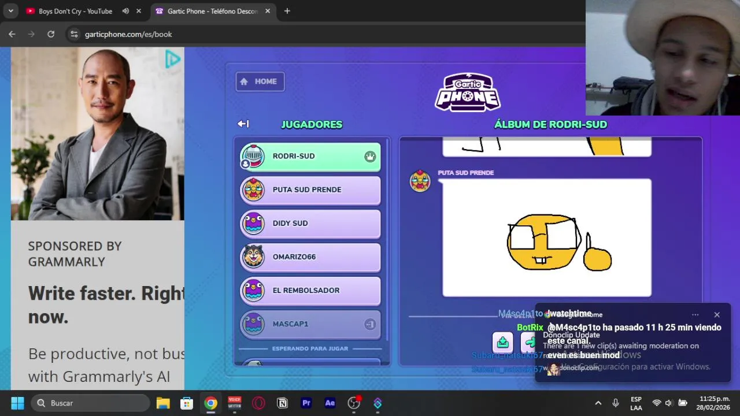Click the RODRI-SUD knight avatar
The width and height of the screenshot is (740, 416).
[x=253, y=156]
